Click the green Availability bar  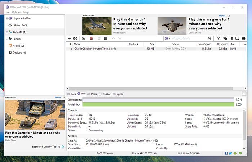coord(158,105)
